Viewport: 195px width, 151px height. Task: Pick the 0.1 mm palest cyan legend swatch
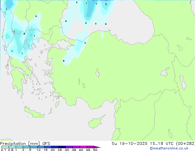coord(5,147)
